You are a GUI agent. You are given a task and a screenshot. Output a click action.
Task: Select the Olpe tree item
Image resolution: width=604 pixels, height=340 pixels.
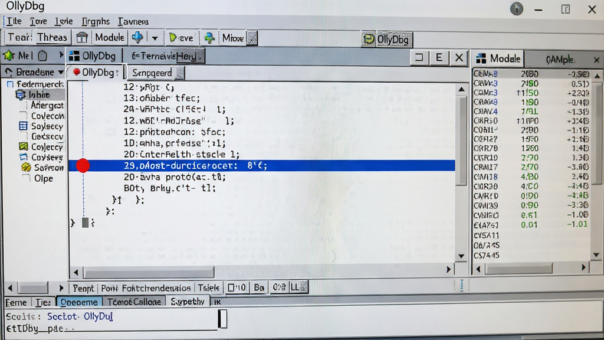coord(44,178)
